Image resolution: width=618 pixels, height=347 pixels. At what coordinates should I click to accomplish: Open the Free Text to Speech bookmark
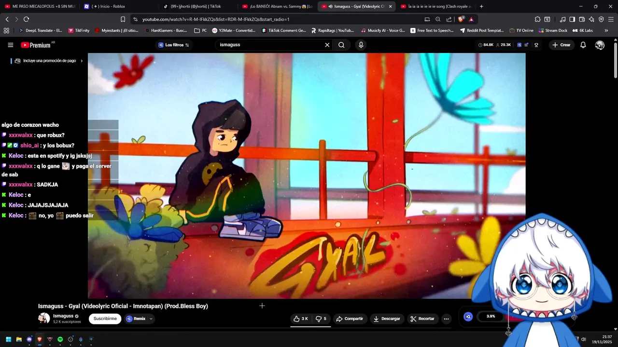(432, 30)
